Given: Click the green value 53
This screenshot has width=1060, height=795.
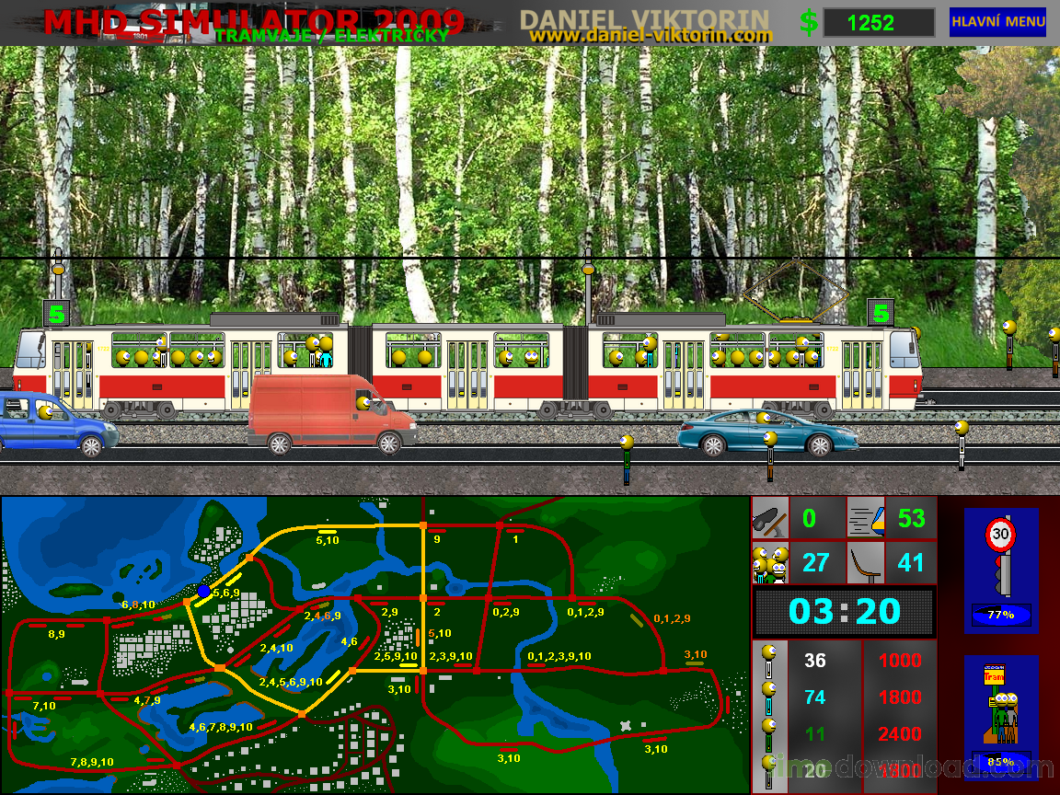Looking at the screenshot, I should click(x=911, y=519).
